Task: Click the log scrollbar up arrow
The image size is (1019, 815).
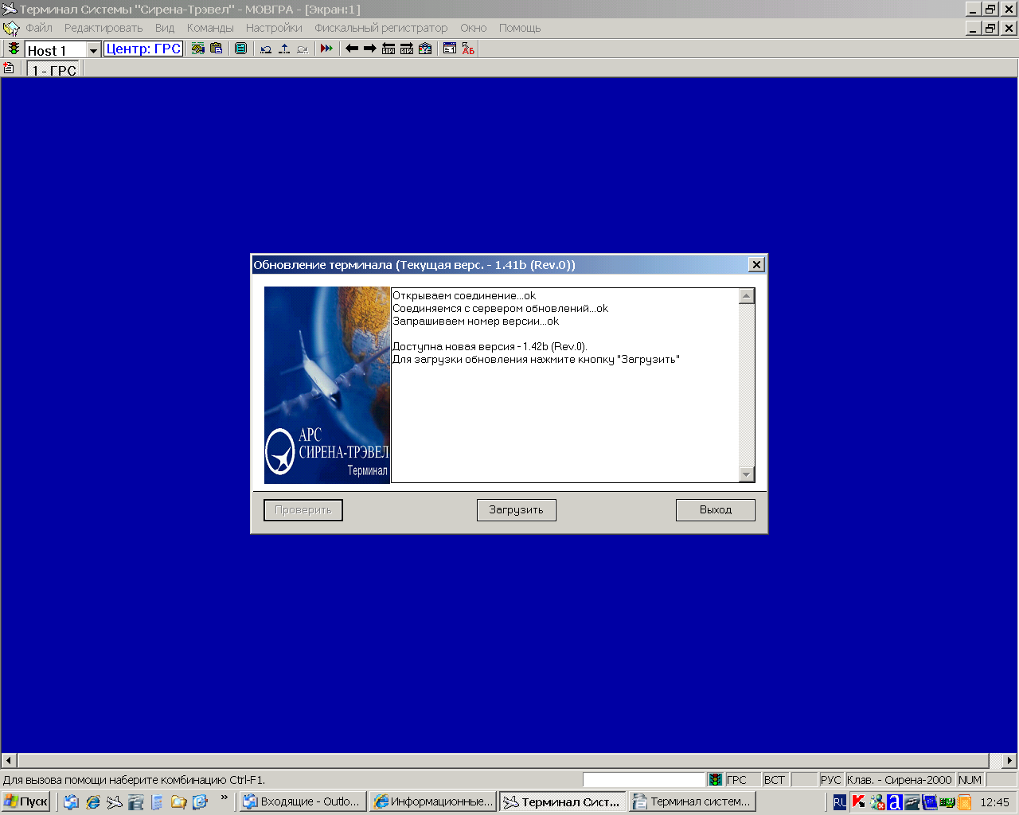Action: click(x=747, y=296)
